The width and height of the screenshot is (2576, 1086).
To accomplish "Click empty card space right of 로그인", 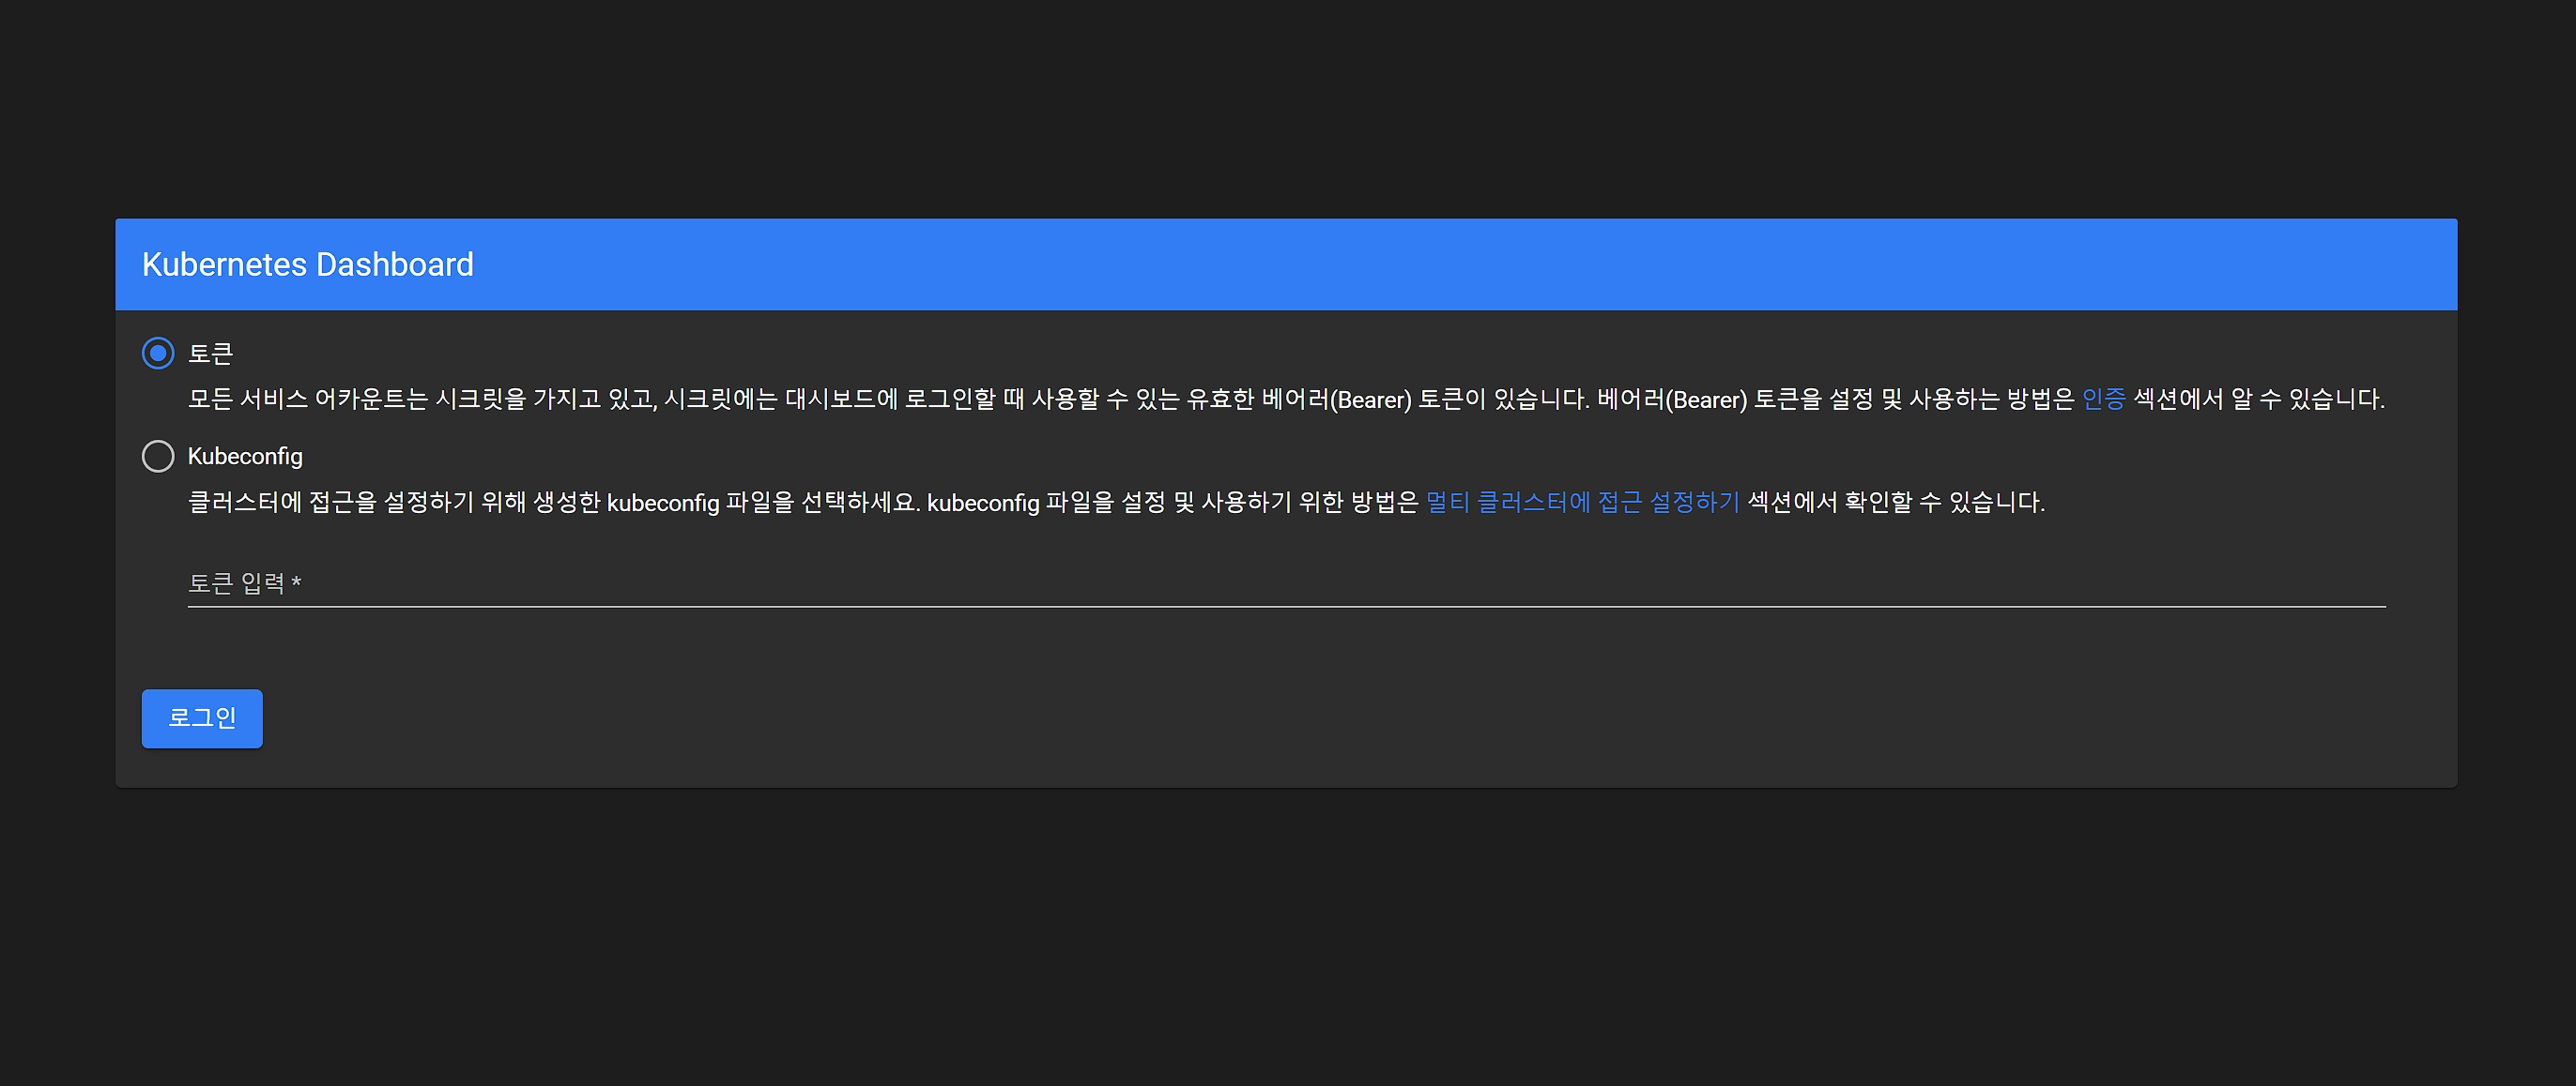I will point(1300,718).
